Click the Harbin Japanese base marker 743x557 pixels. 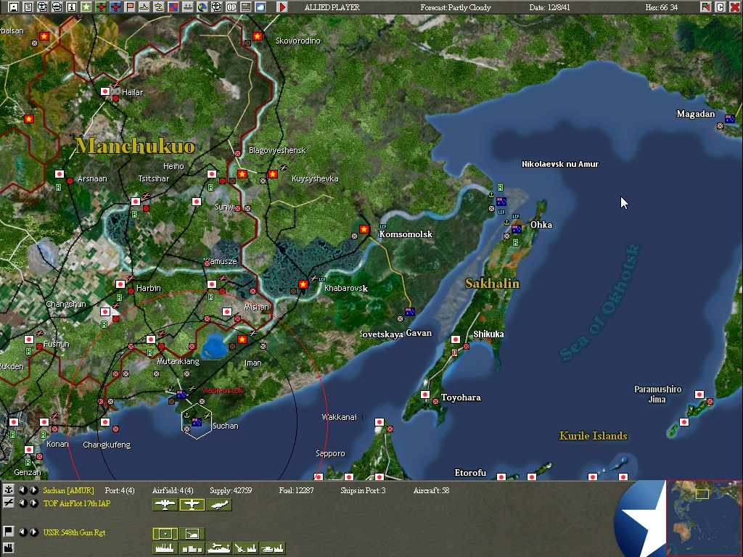[120, 284]
